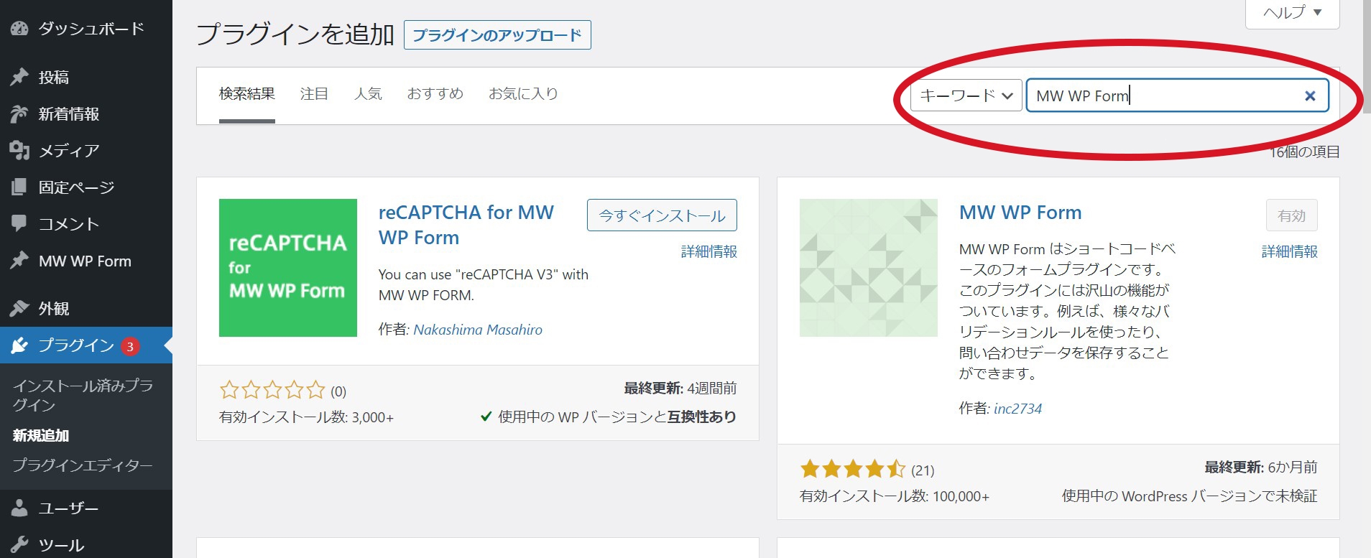Open インストール済みプラグイン submenu item

83,395
